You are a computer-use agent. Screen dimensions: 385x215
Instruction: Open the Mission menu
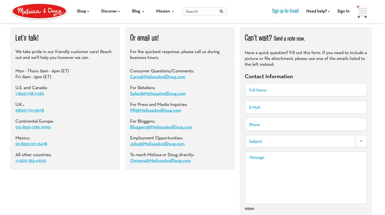pos(165,11)
